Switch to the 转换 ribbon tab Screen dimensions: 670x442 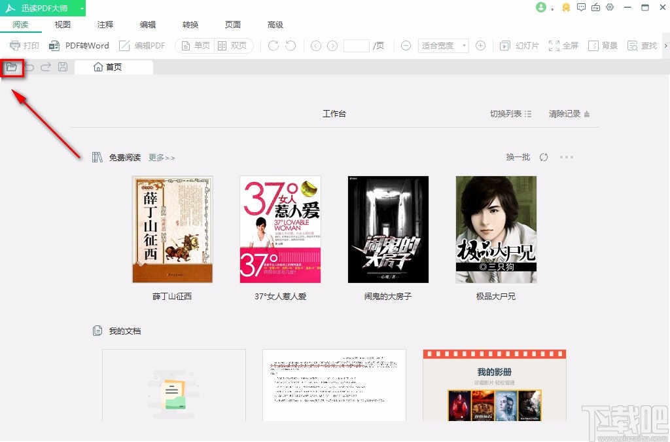pyautogui.click(x=190, y=24)
